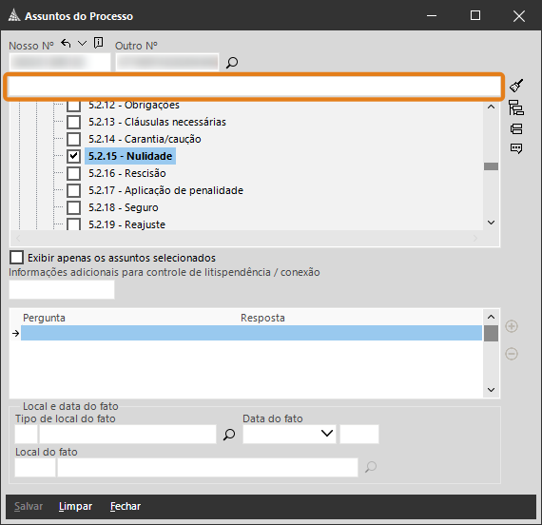This screenshot has width=542, height=525.
Task: Click the Limpar button
Action: 75,506
